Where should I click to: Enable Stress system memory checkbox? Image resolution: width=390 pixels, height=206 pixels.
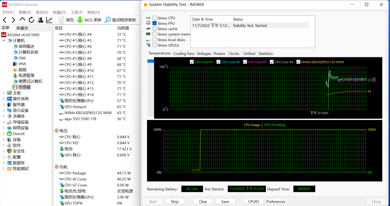coord(154,34)
